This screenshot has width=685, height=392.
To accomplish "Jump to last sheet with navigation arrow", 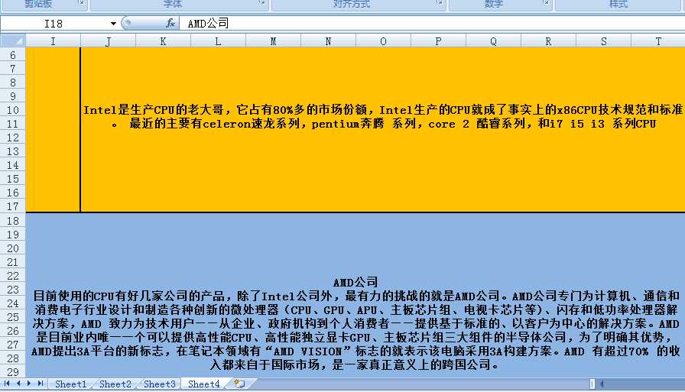I will pos(41,384).
